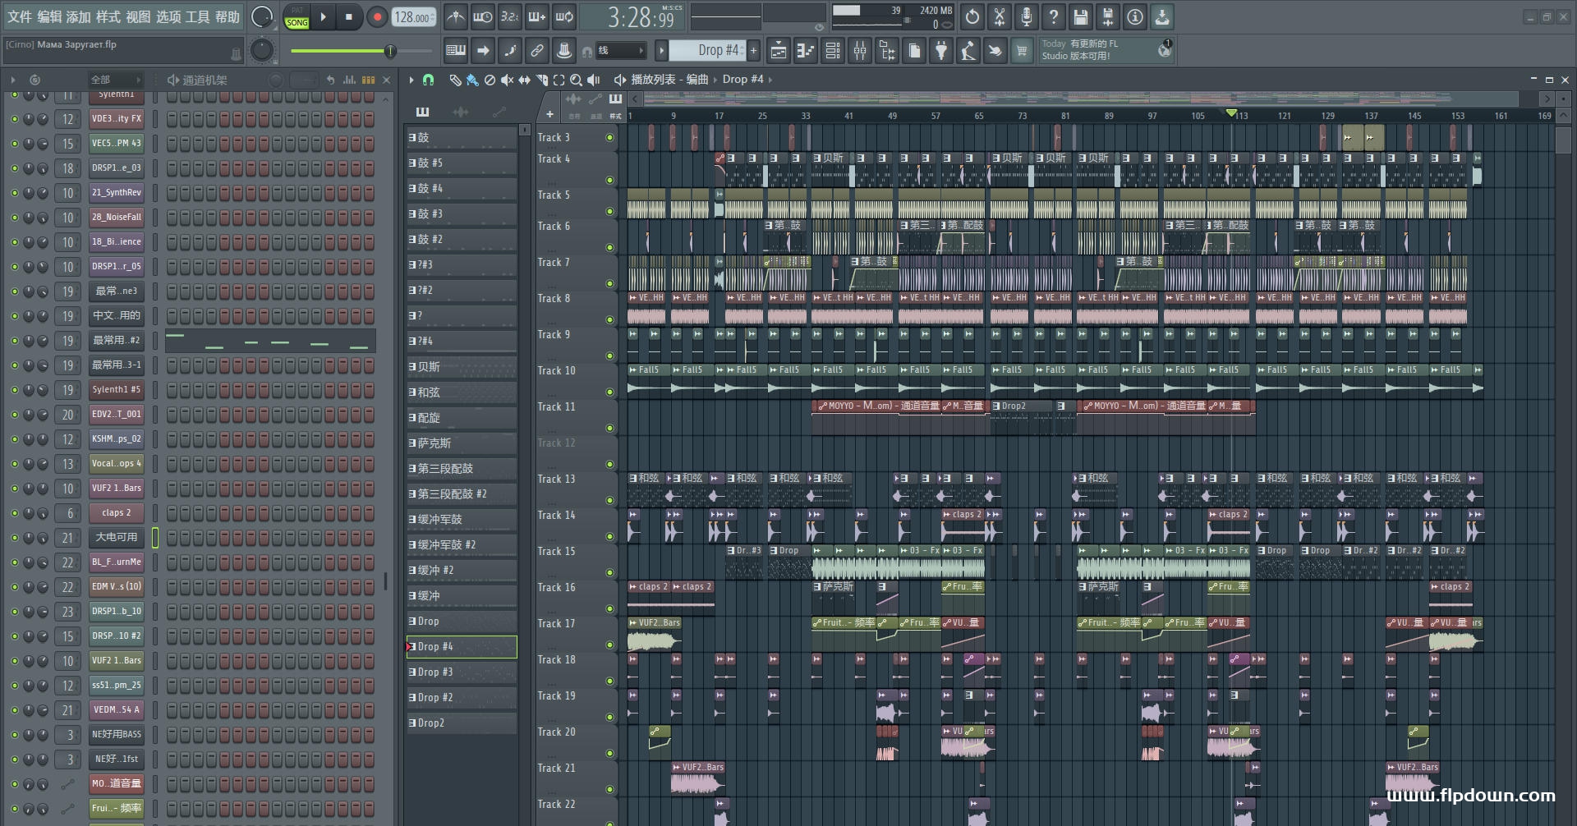Screen dimensions: 1577x826
Task: Open the 添加 menu
Action: (79, 16)
